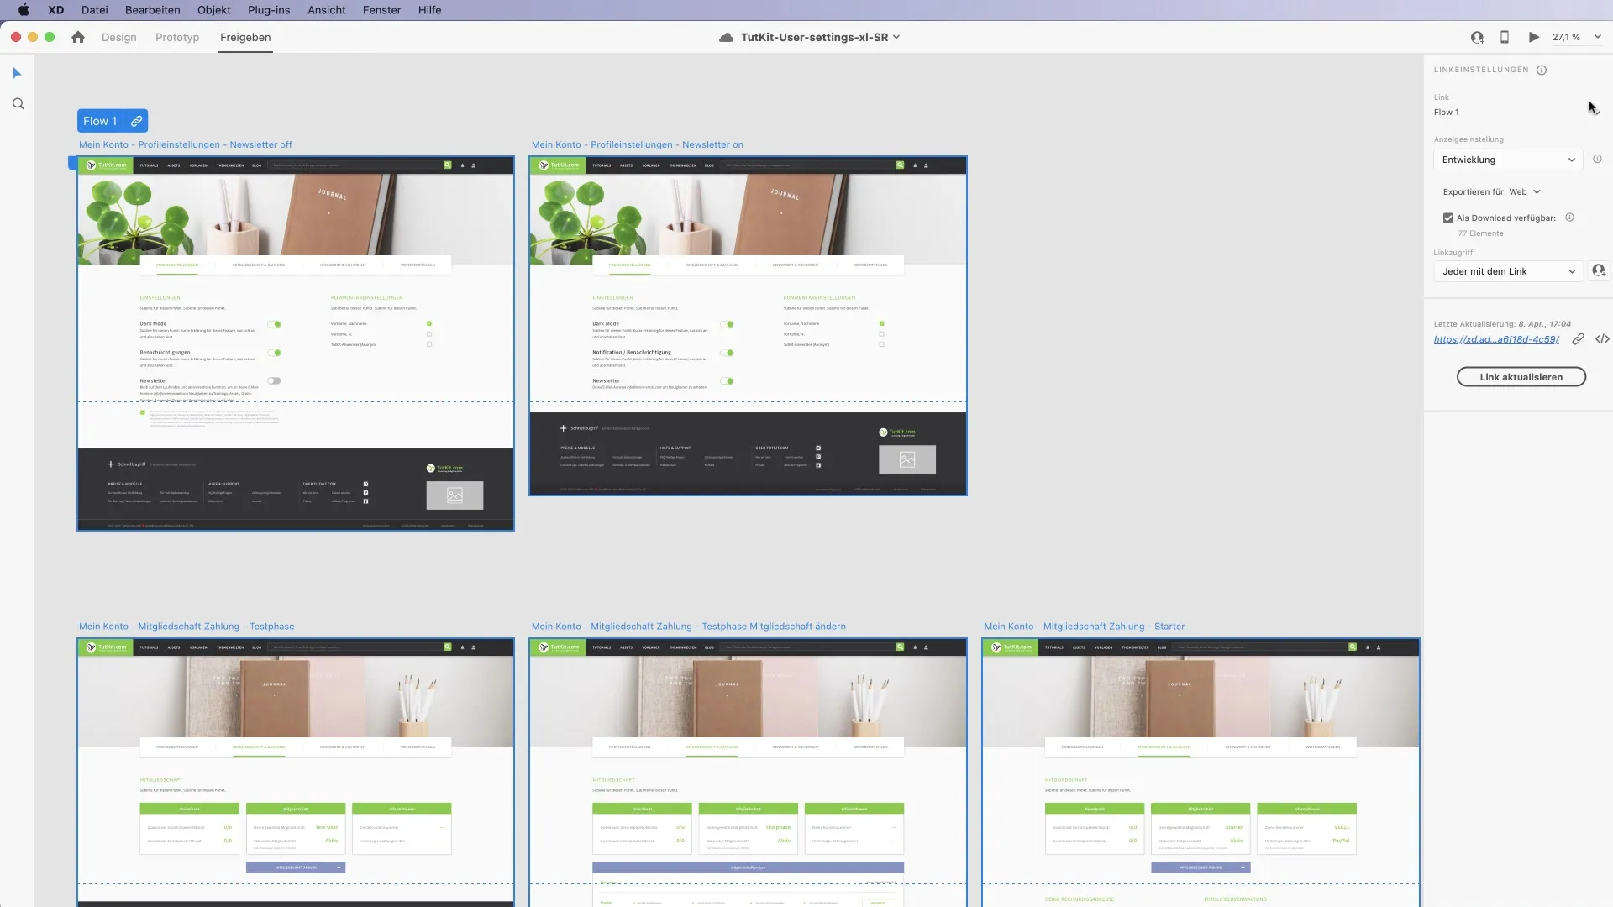Start desktop preview with Play icon
Image resolution: width=1613 pixels, height=907 pixels.
tap(1534, 37)
